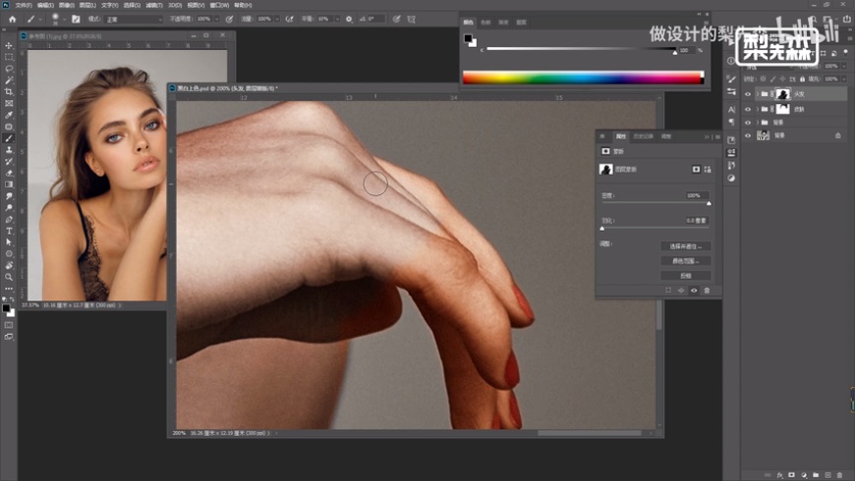The height and width of the screenshot is (481, 855).
Task: Toggle mask visibility eye in Properties panel
Action: click(694, 291)
